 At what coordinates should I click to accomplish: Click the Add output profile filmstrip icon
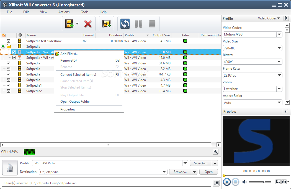(106, 24)
